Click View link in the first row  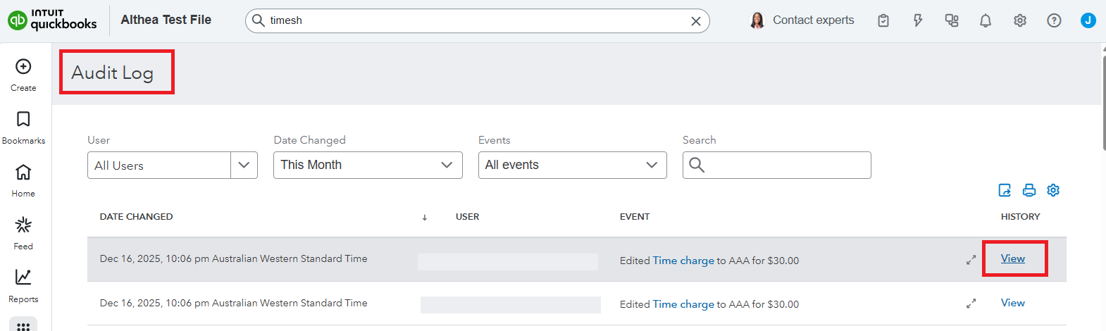(x=1012, y=258)
